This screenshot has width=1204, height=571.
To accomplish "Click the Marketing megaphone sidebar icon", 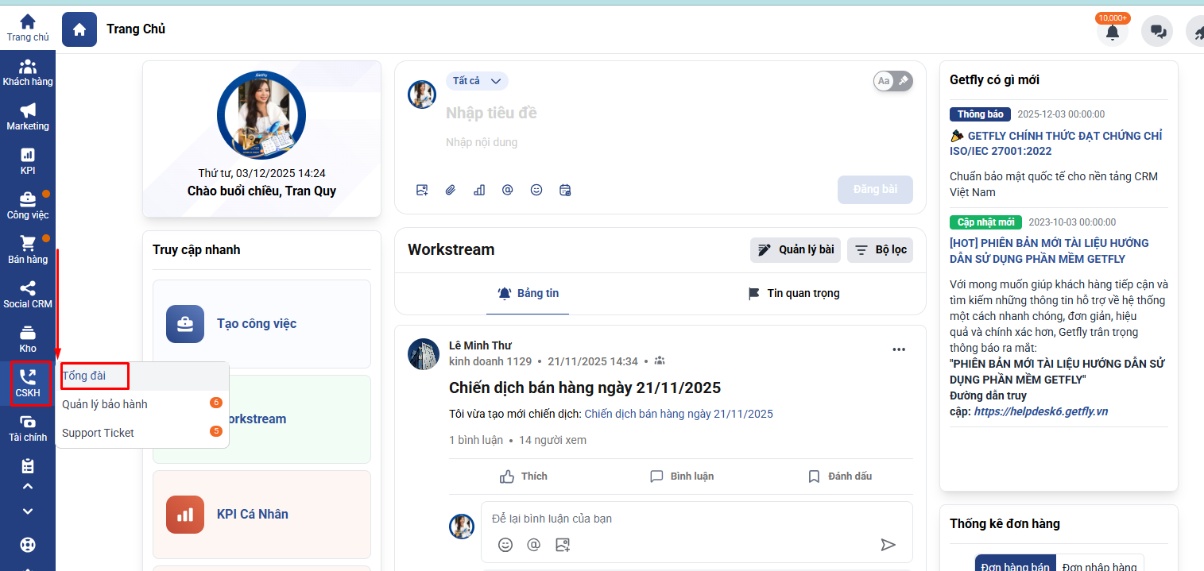I will point(28,116).
